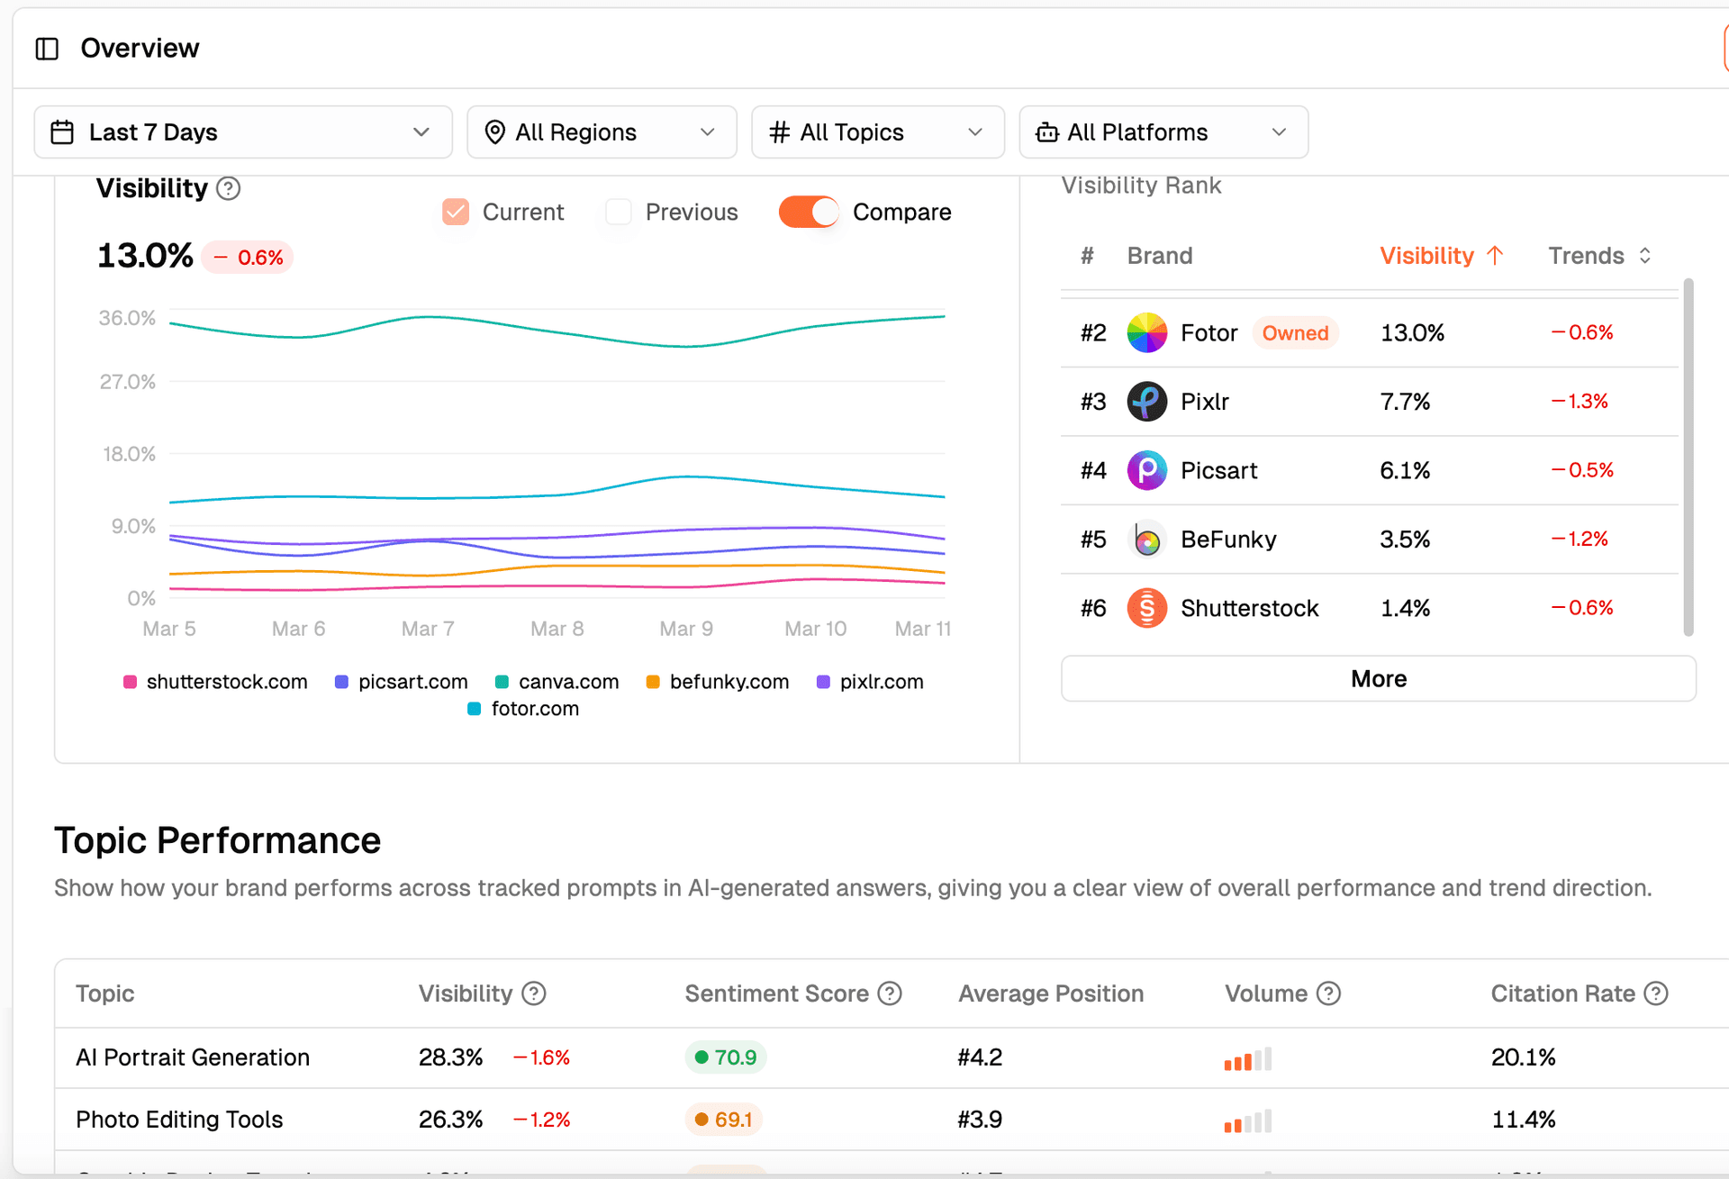Click the Shutterstock brand logo icon

pyautogui.click(x=1146, y=608)
